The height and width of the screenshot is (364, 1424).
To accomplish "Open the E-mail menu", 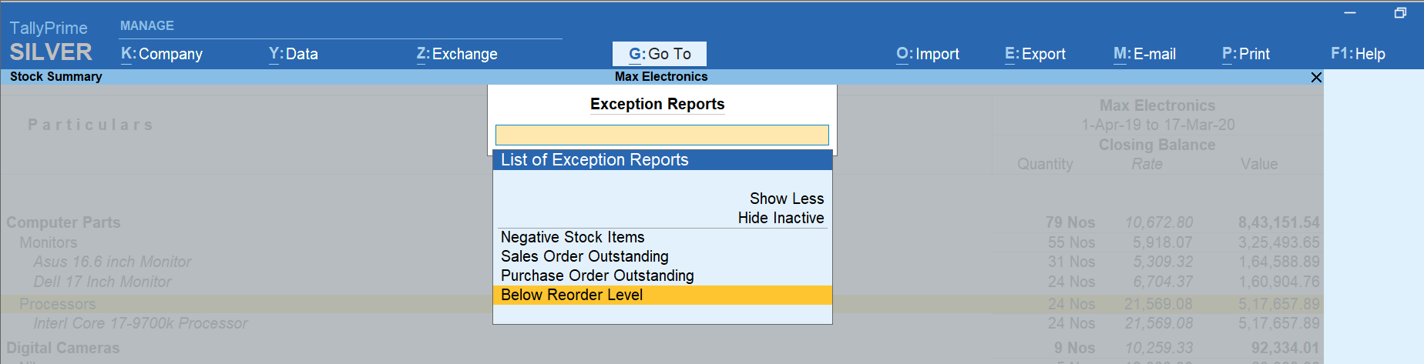I will tap(1144, 54).
